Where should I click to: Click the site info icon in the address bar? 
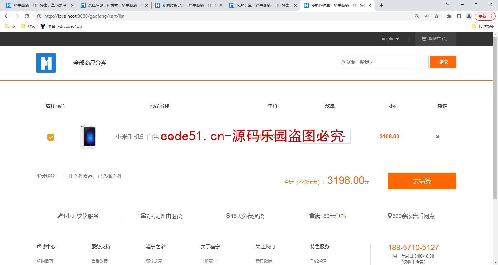pos(39,16)
